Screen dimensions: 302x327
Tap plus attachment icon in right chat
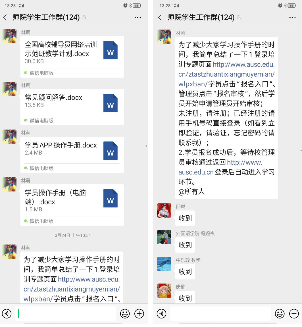click(x=294, y=313)
